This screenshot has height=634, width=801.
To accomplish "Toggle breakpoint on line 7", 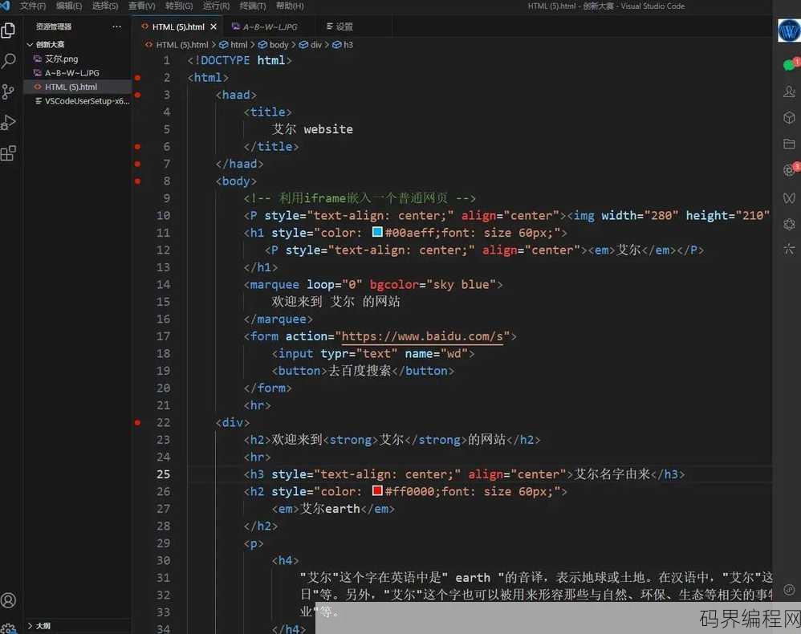I will click(x=137, y=164).
